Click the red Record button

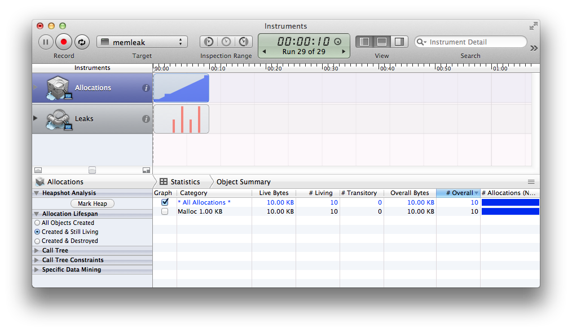pyautogui.click(x=64, y=42)
